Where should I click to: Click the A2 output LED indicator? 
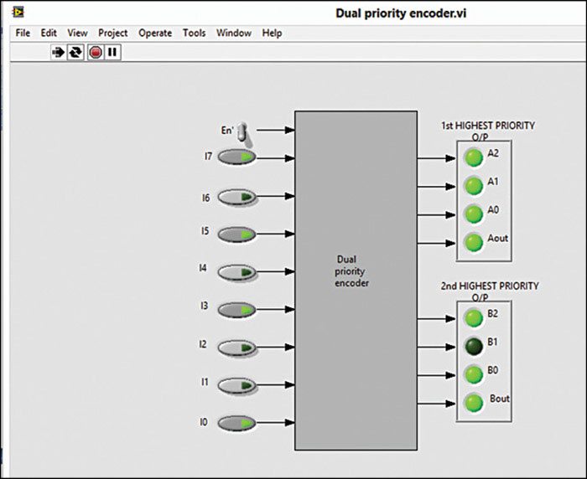[474, 157]
